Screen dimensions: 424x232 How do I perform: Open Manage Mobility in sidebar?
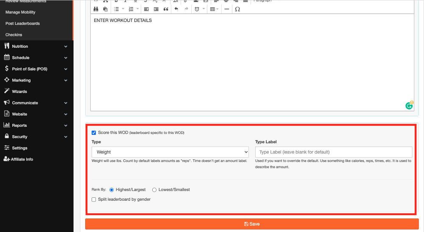[20, 12]
